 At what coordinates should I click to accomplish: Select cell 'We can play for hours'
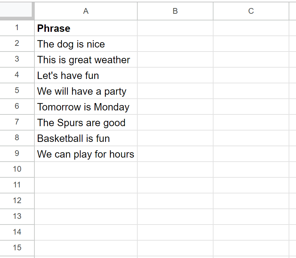pos(86,154)
